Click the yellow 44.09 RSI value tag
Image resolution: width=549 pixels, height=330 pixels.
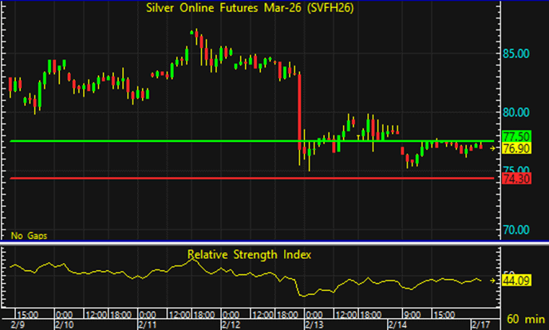[512, 281]
